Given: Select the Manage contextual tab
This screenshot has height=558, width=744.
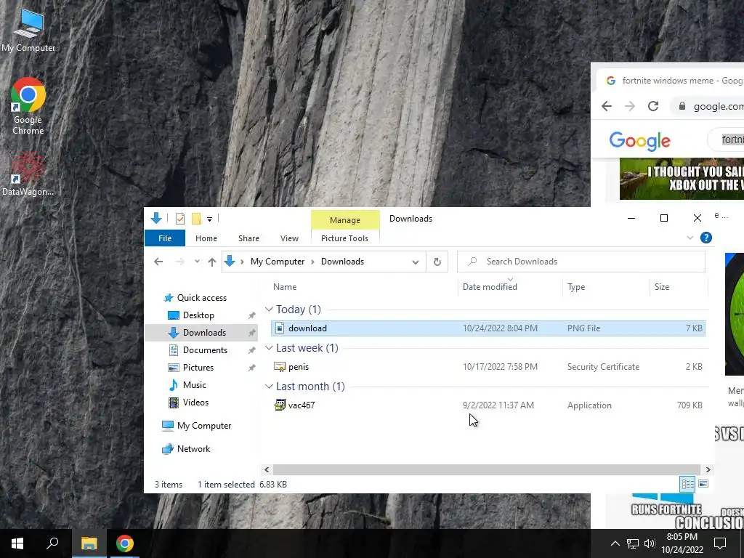Looking at the screenshot, I should point(345,220).
